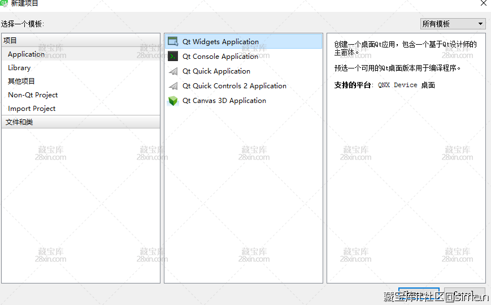Click the Qt Quick Application paper-plane icon

pyautogui.click(x=173, y=71)
